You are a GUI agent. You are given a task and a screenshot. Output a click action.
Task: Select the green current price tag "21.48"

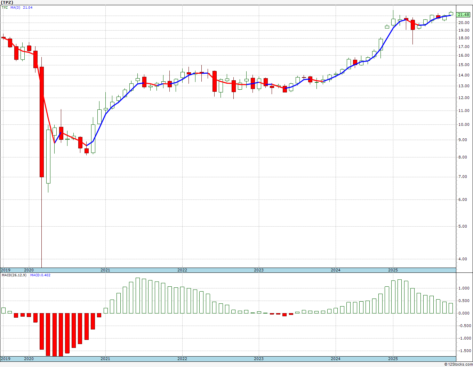click(464, 15)
